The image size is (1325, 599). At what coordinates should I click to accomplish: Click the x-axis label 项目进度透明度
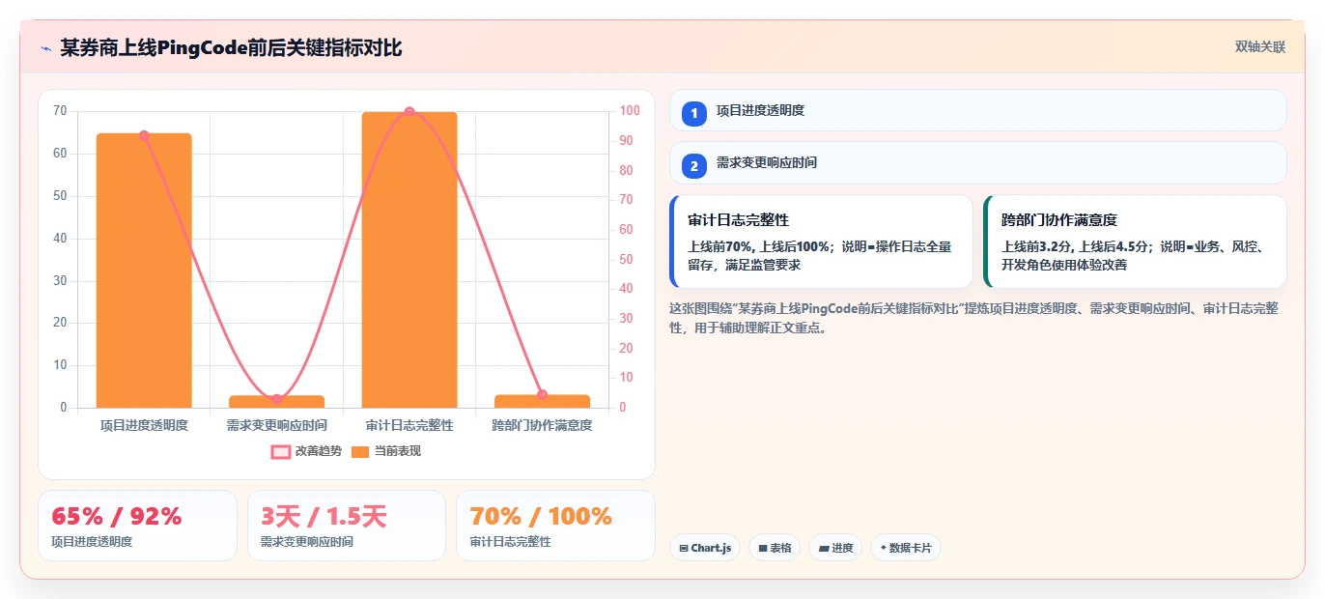coord(144,425)
